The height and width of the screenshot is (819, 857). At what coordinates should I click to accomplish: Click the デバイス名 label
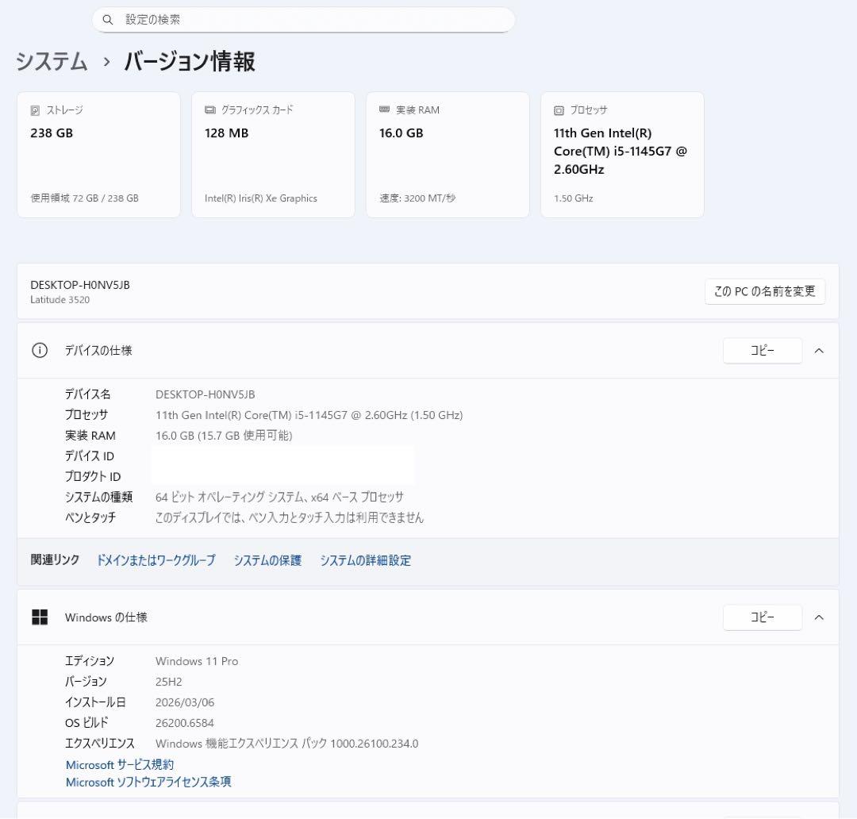click(x=87, y=394)
